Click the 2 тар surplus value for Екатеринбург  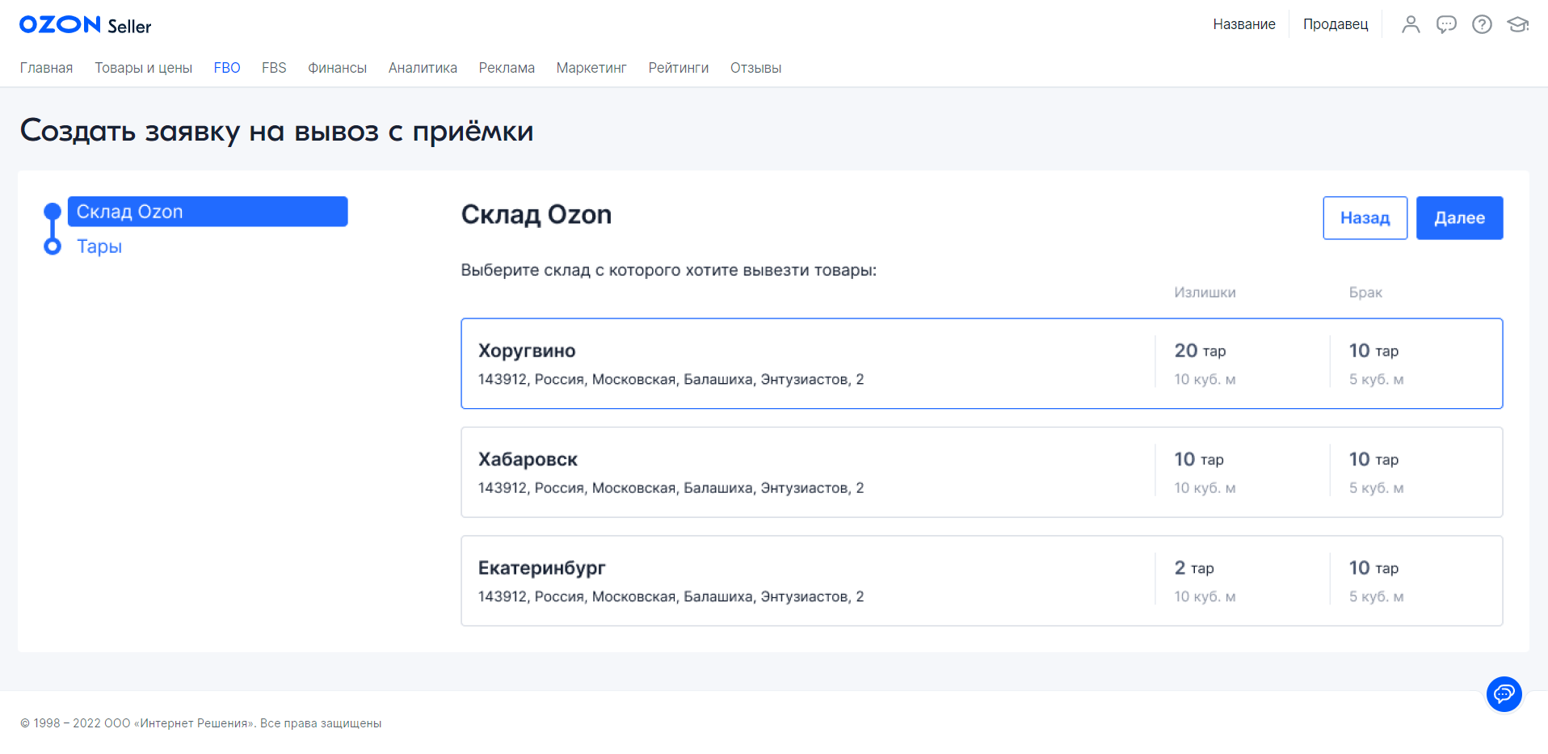click(x=1194, y=568)
